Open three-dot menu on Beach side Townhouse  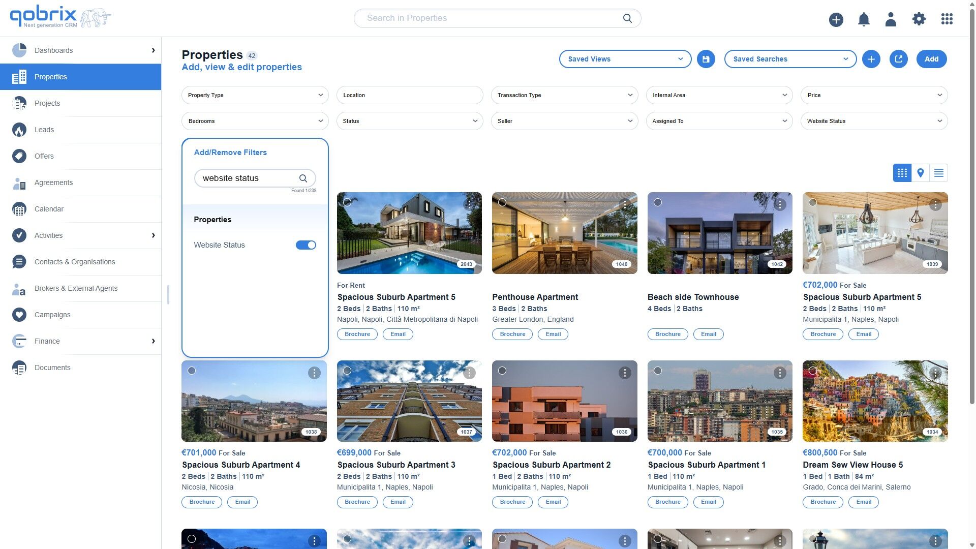pyautogui.click(x=780, y=204)
